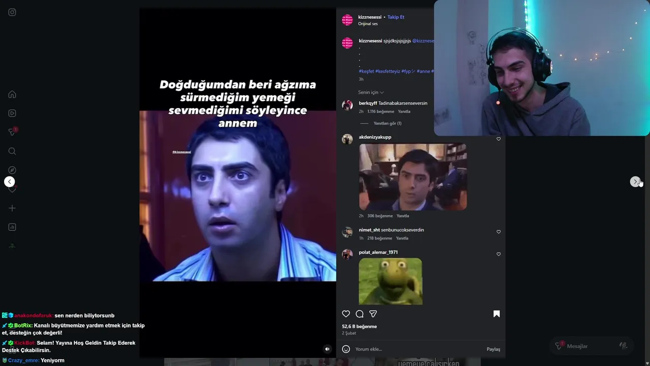
Task: View 218 beğenme on nimet_sht's comment
Action: [x=379, y=238]
